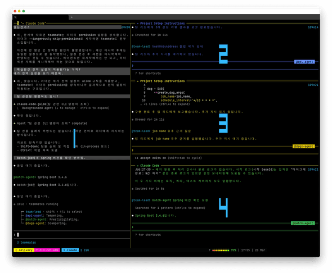Click '@batch-agent> Spring Boot 3.4.6' message
This screenshot has height=273, width=332.
click(x=40, y=177)
